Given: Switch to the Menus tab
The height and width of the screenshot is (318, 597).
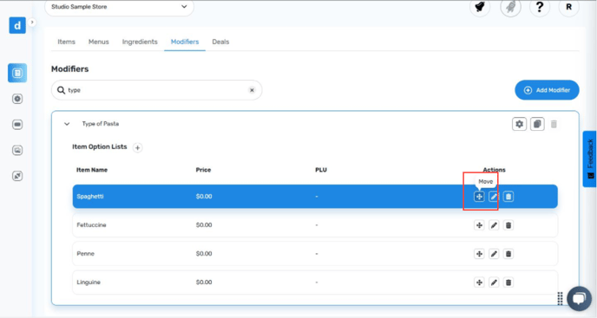Looking at the screenshot, I should coord(99,42).
